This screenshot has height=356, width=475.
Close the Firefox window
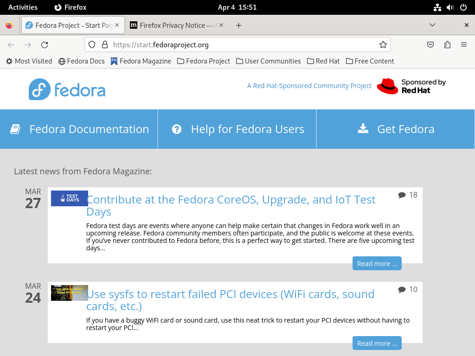[467, 25]
